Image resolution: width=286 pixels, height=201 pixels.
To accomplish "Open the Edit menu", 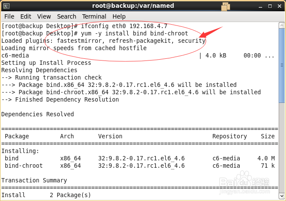I will coord(26,16).
